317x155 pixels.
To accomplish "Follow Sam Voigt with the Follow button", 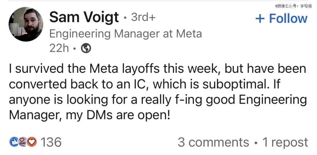I will [x=281, y=18].
